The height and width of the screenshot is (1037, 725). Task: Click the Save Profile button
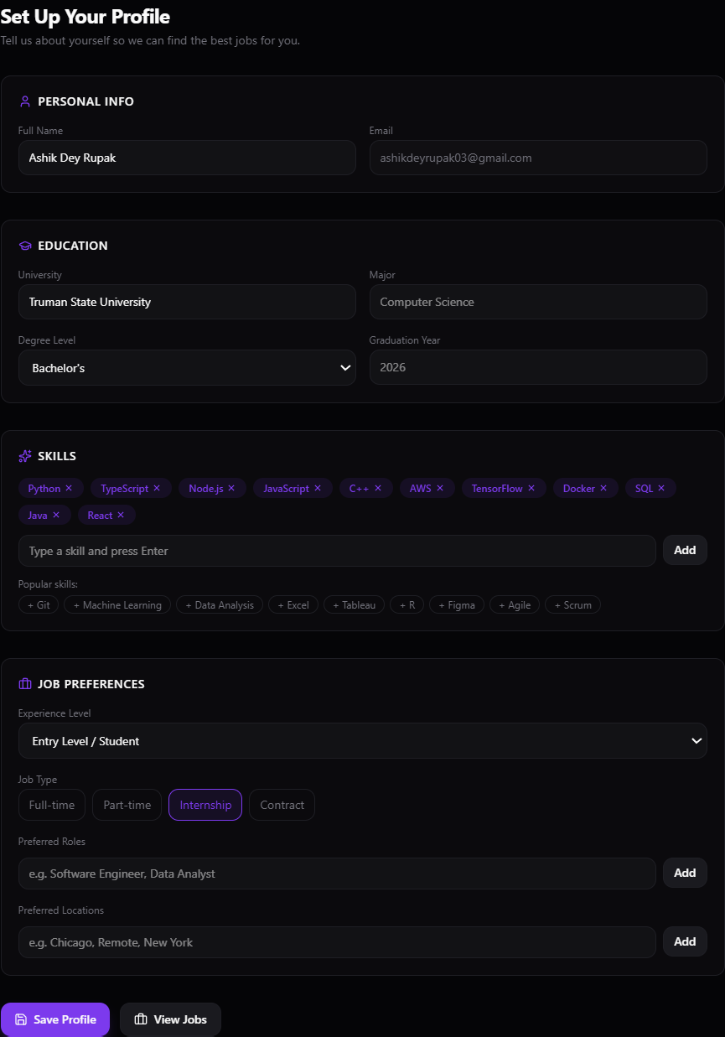(x=55, y=1019)
